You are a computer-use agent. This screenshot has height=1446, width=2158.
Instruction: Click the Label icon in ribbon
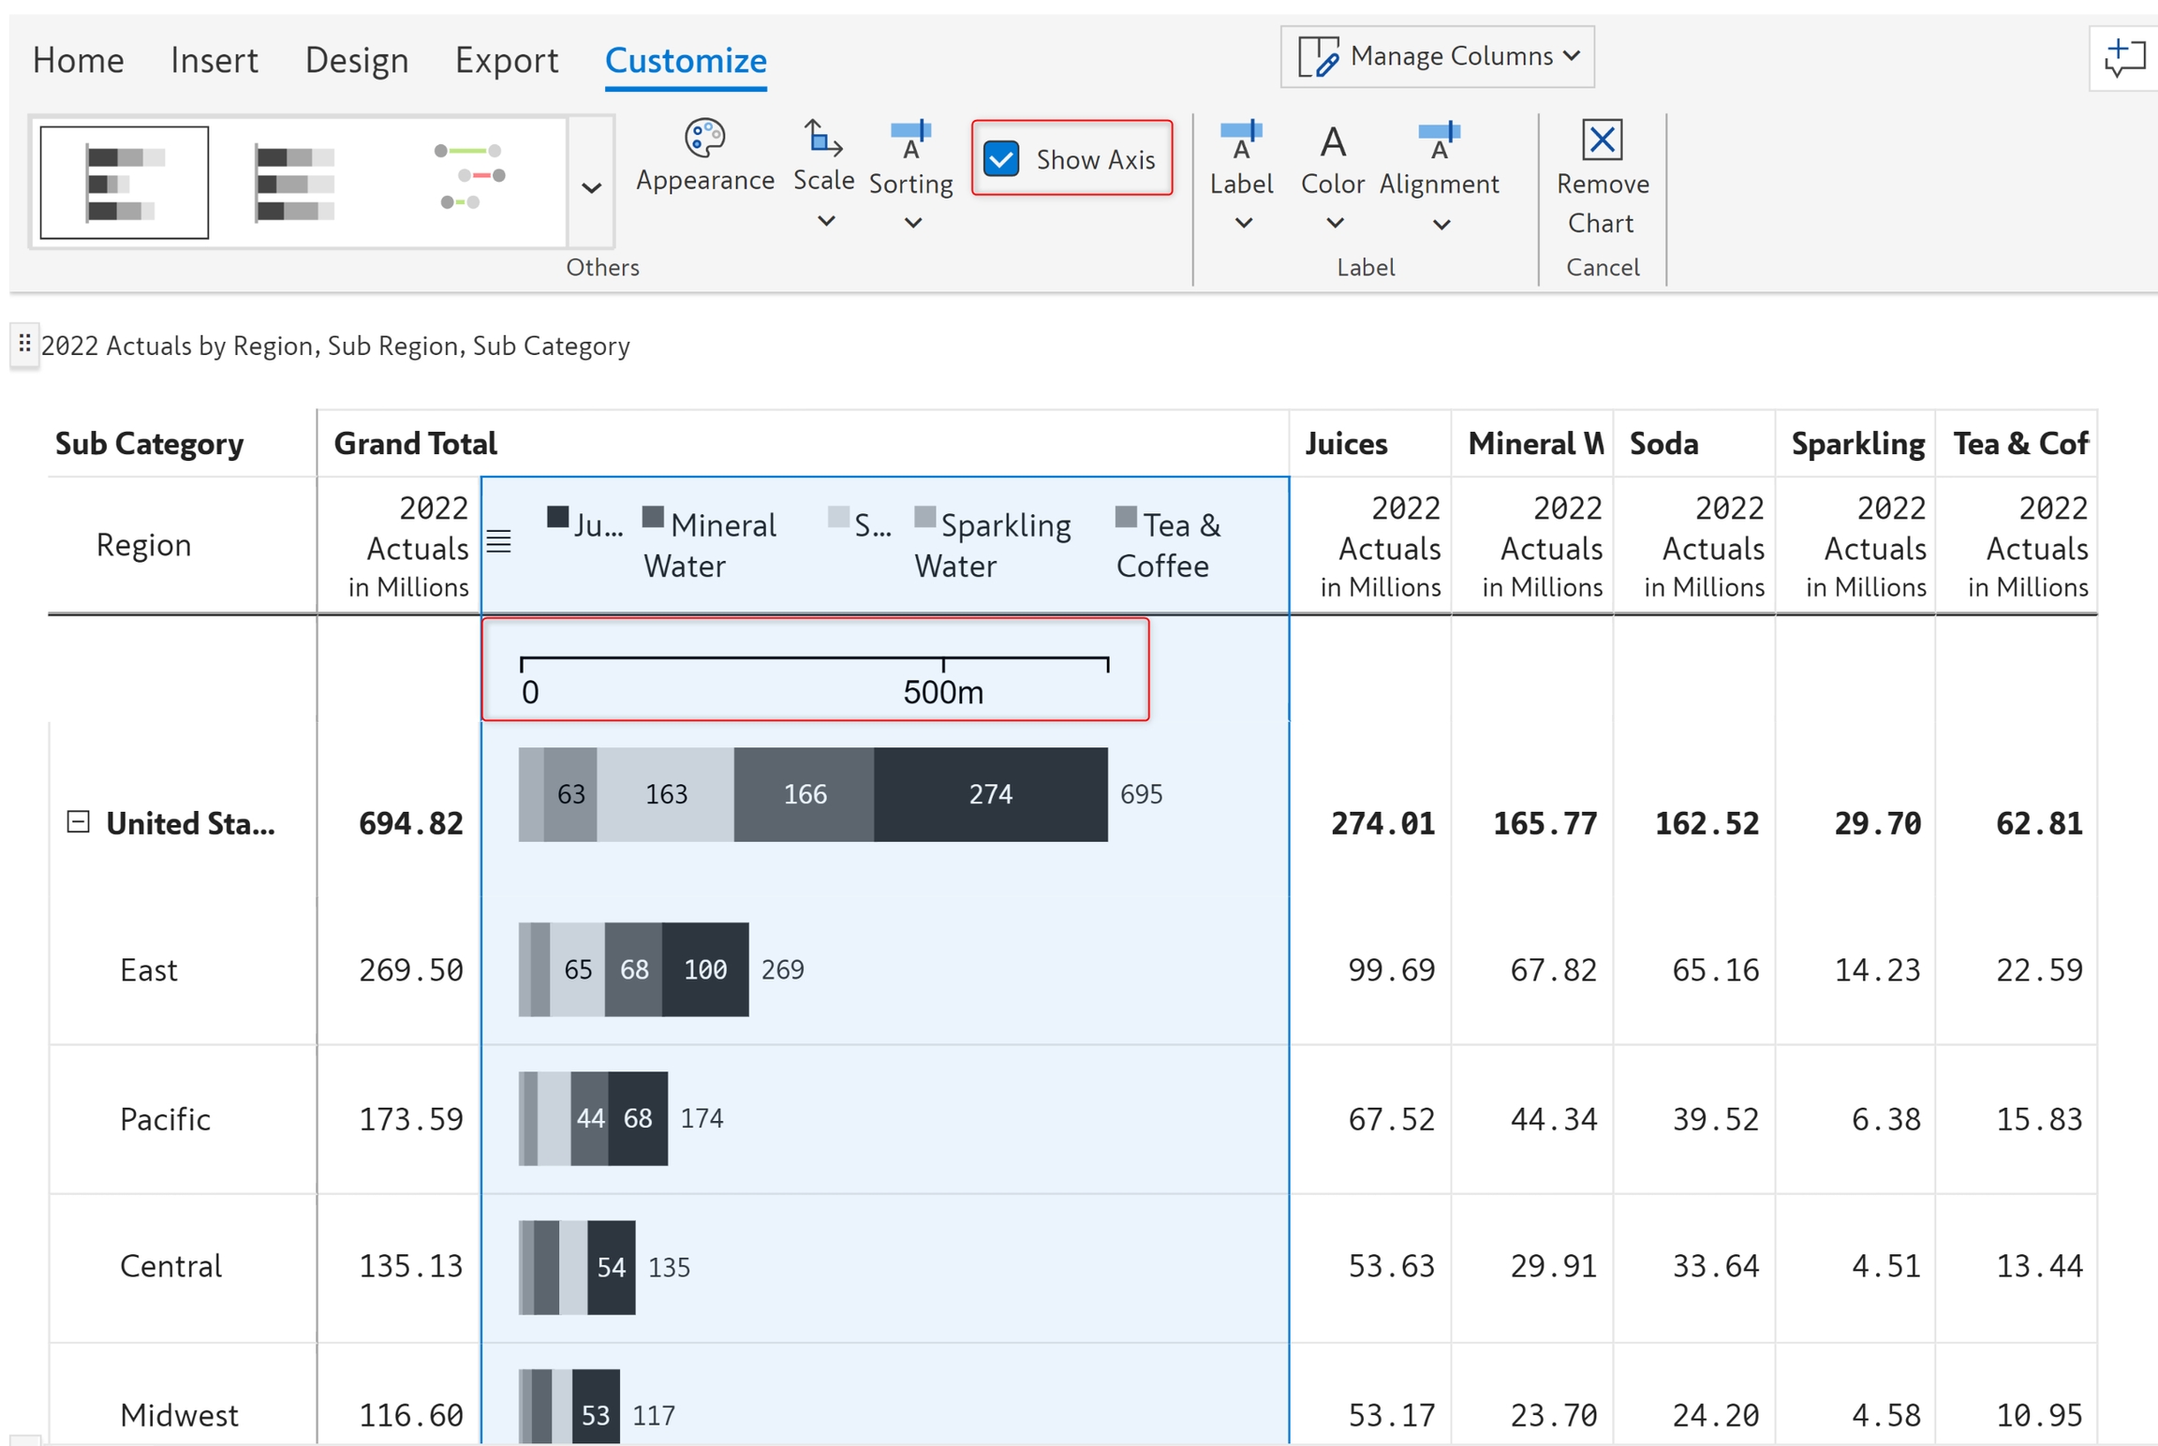pos(1241,140)
